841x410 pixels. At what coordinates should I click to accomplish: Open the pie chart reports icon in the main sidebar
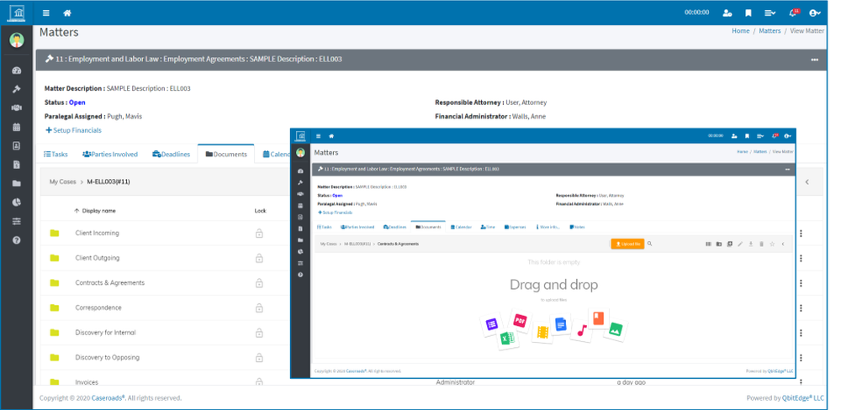[x=17, y=202]
